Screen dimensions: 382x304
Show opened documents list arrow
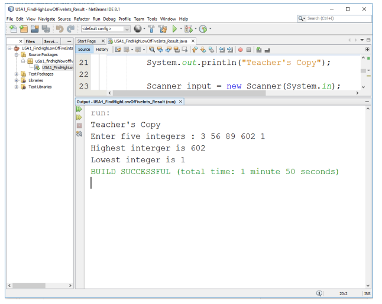click(x=362, y=40)
